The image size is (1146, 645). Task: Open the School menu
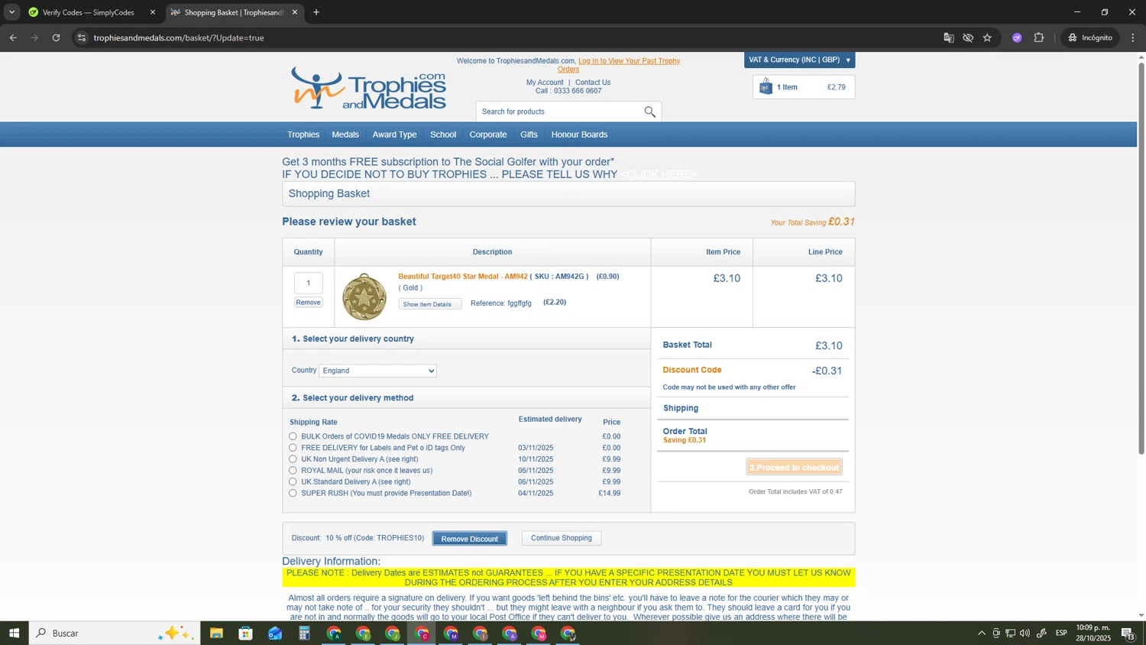tap(443, 135)
